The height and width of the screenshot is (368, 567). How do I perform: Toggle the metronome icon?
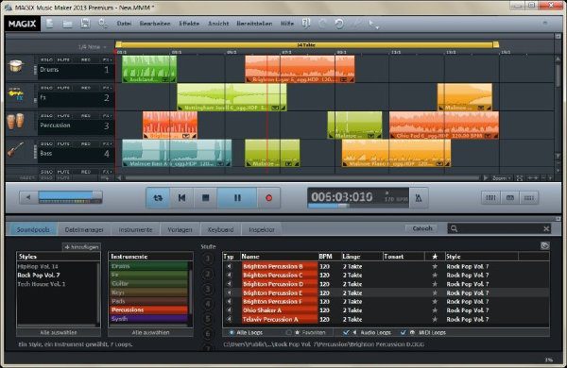click(419, 198)
